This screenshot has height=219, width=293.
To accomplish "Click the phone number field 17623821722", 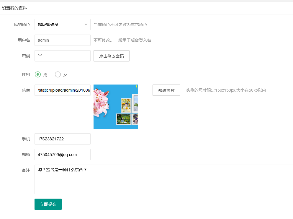I will pyautogui.click(x=62, y=139).
